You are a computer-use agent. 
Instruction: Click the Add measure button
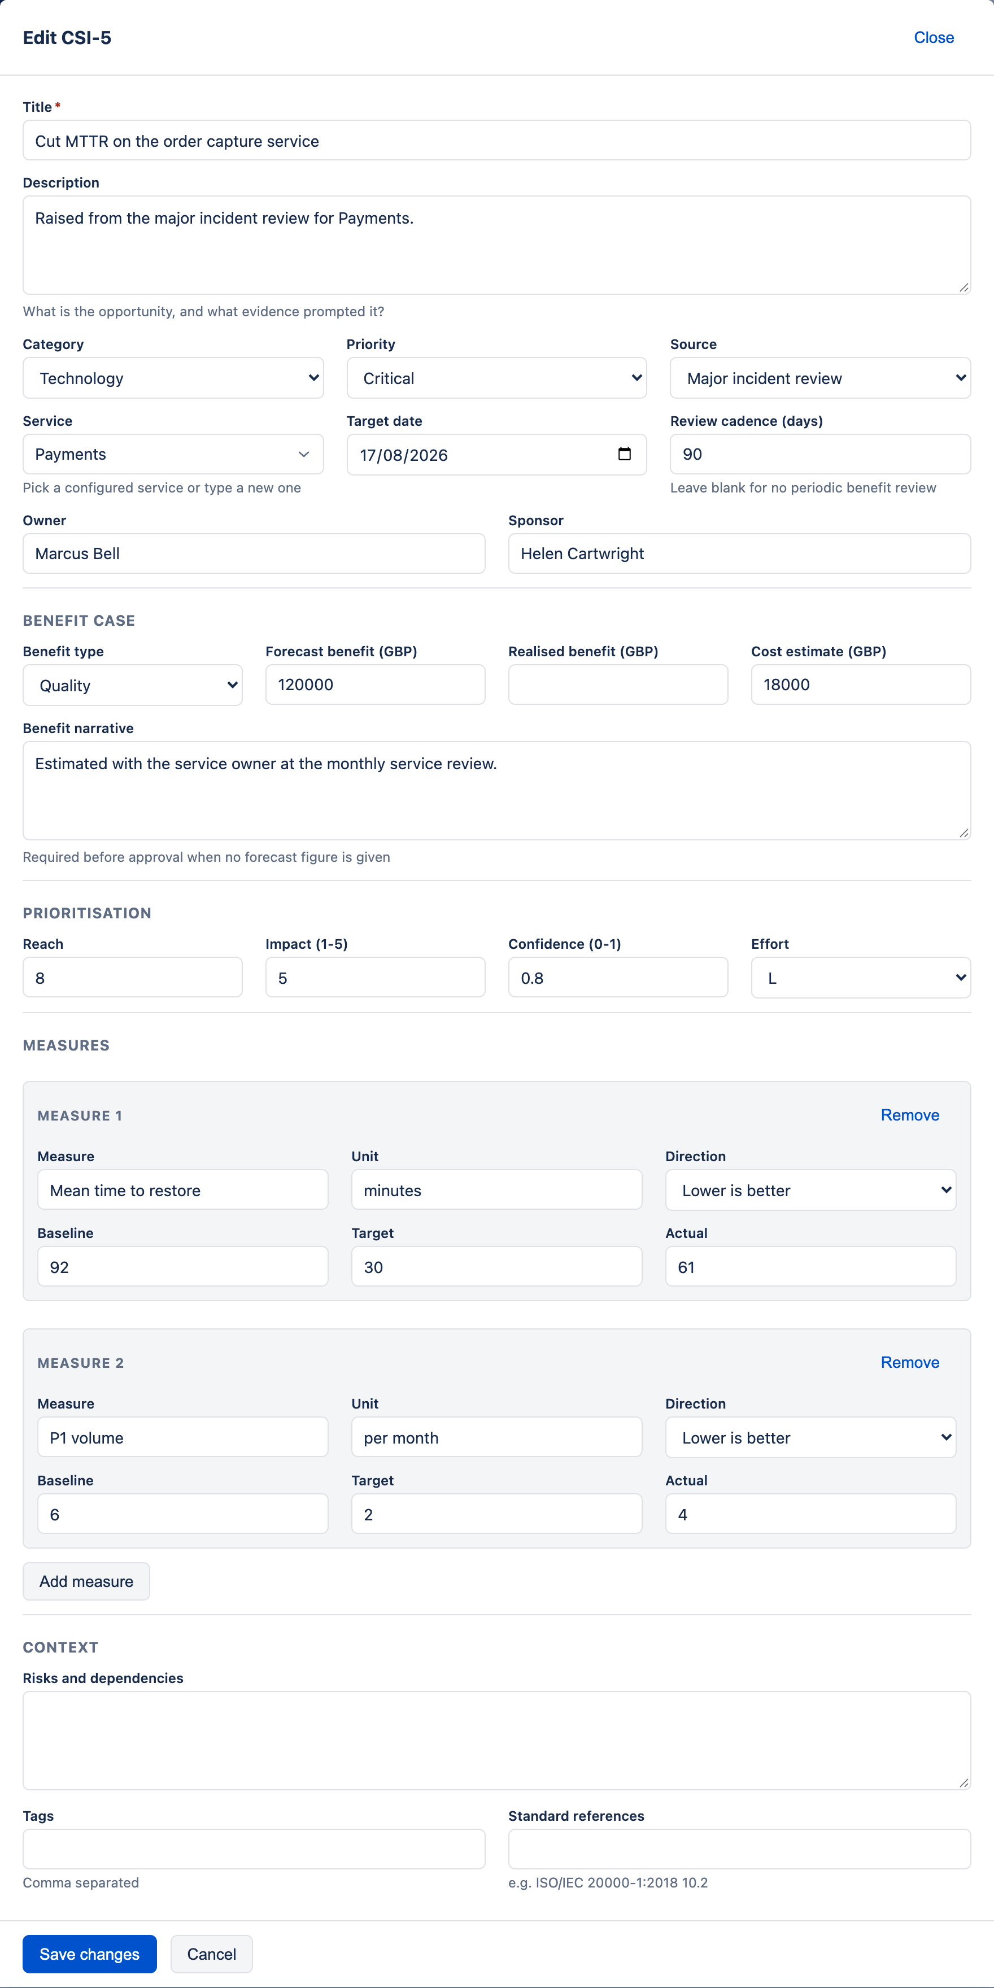tap(86, 1581)
